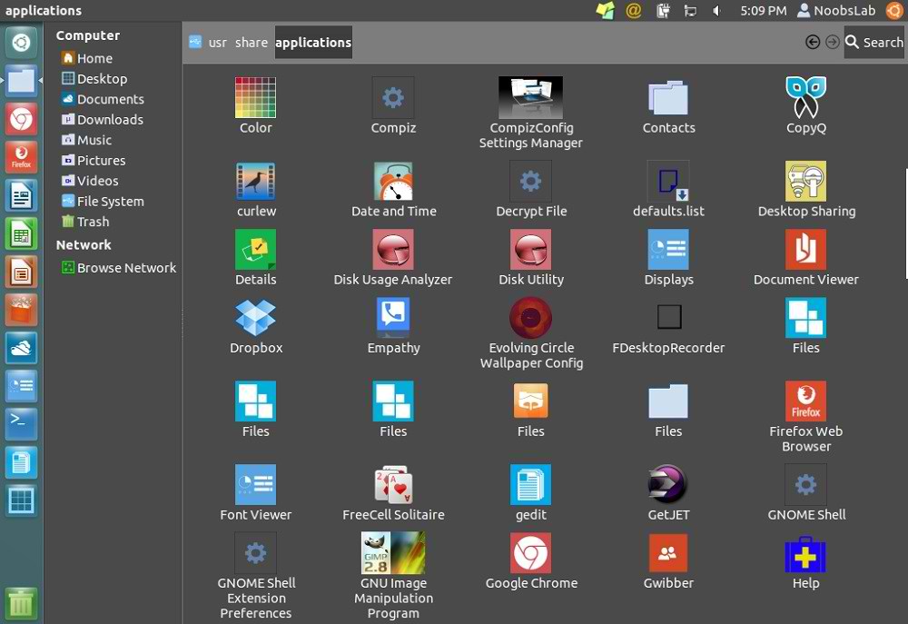Launch Google Chrome from applications
This screenshot has width=908, height=624.
[530, 553]
